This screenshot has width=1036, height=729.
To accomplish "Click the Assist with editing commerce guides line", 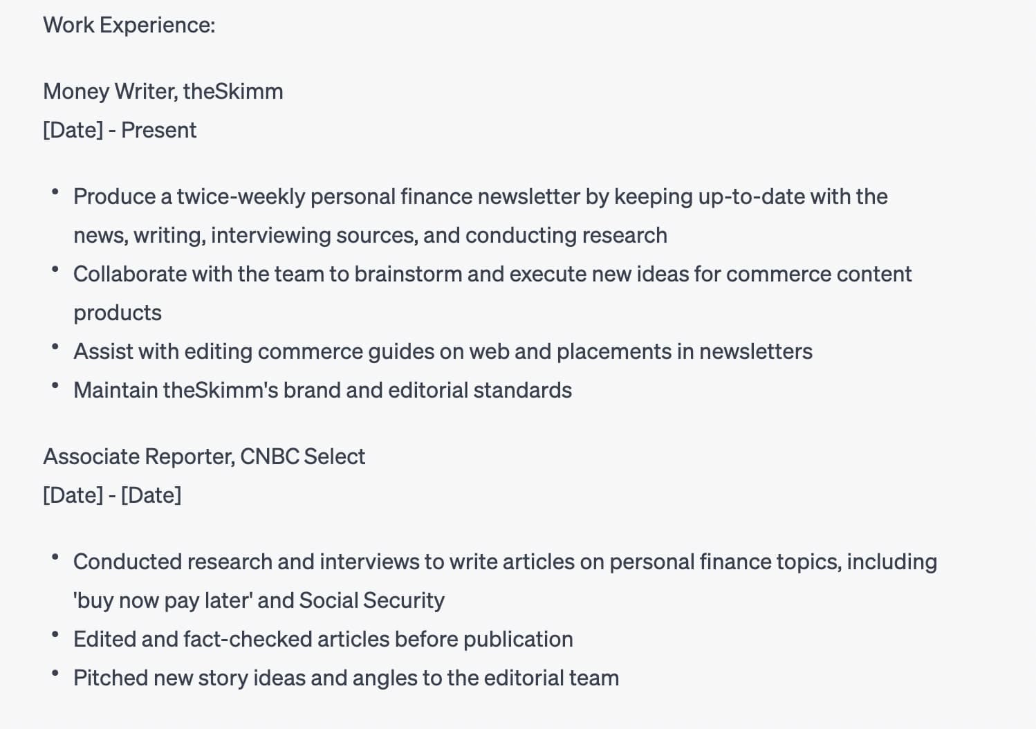I will pyautogui.click(x=443, y=352).
